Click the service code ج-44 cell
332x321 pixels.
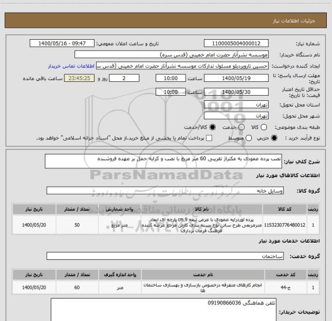(x=285, y=288)
